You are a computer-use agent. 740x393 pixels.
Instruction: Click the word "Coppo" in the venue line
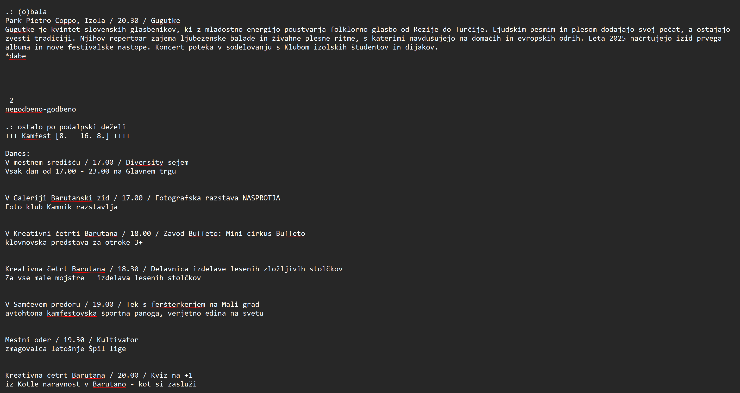tap(66, 21)
